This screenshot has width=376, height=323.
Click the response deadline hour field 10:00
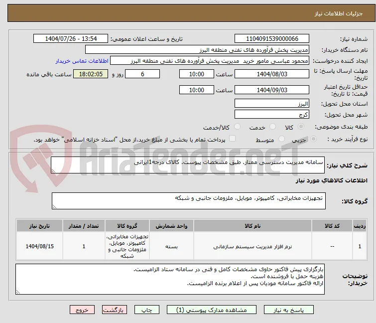pyautogui.click(x=197, y=74)
